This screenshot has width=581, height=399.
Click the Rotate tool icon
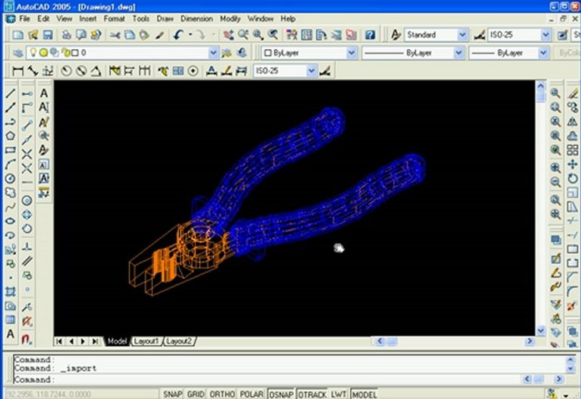pos(573,178)
